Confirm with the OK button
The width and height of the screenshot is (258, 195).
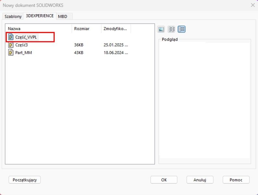click(164, 180)
